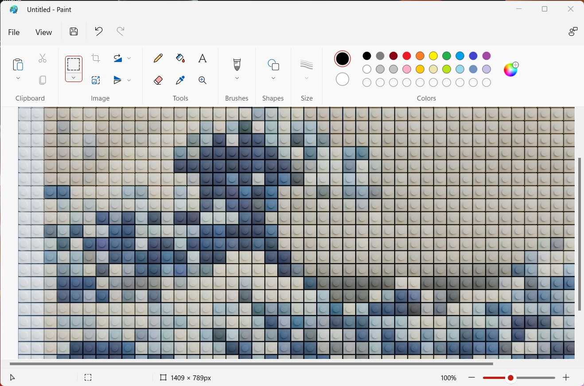The image size is (584, 386).
Task: Undo the last action
Action: coord(98,31)
